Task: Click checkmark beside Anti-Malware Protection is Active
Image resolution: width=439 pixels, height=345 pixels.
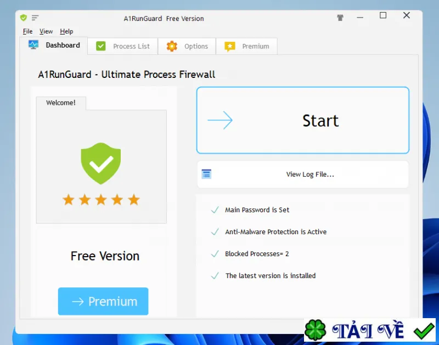Action: (215, 231)
